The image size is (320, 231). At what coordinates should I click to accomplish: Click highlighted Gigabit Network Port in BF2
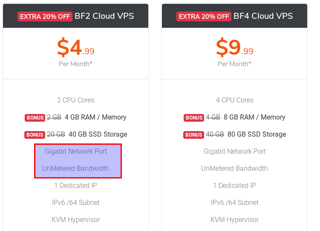(x=76, y=151)
